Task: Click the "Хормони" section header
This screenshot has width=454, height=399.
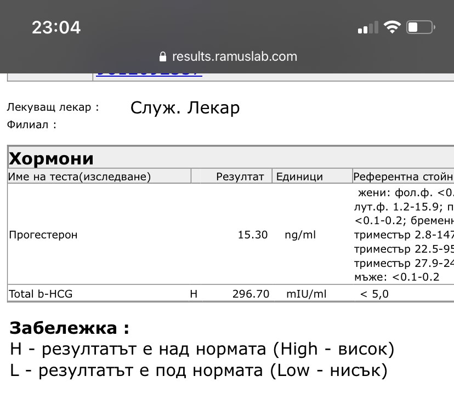Action: [52, 158]
